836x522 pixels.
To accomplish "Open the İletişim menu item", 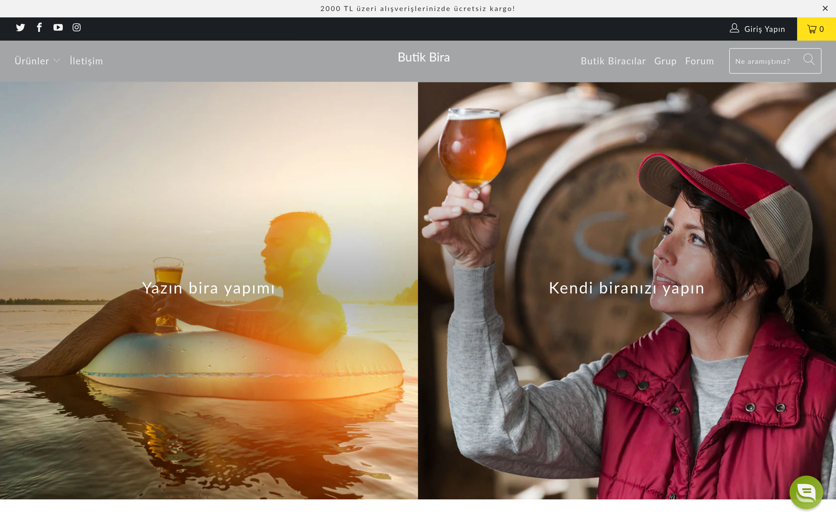I will tap(86, 61).
